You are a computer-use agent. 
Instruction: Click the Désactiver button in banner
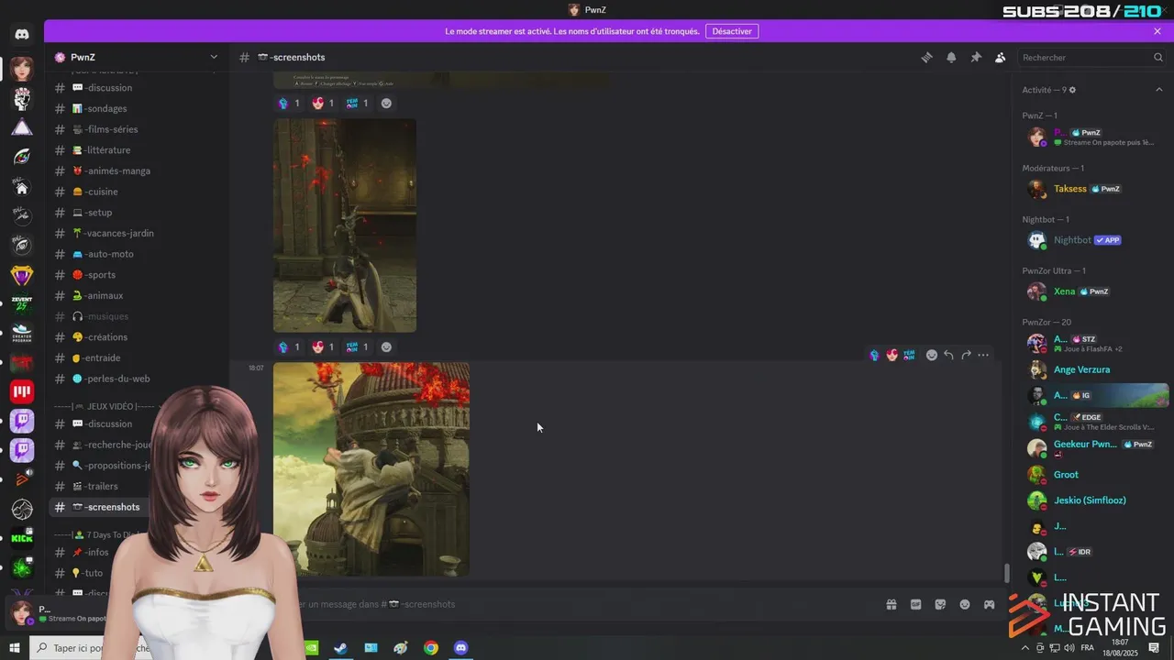pyautogui.click(x=732, y=31)
